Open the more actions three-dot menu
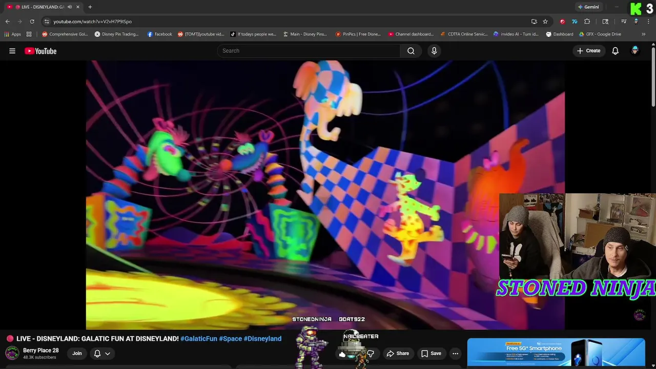This screenshot has height=369, width=656. (x=455, y=353)
